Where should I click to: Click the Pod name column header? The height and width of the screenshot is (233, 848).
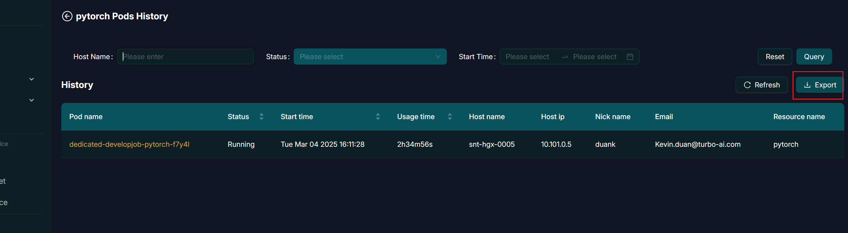pyautogui.click(x=86, y=117)
